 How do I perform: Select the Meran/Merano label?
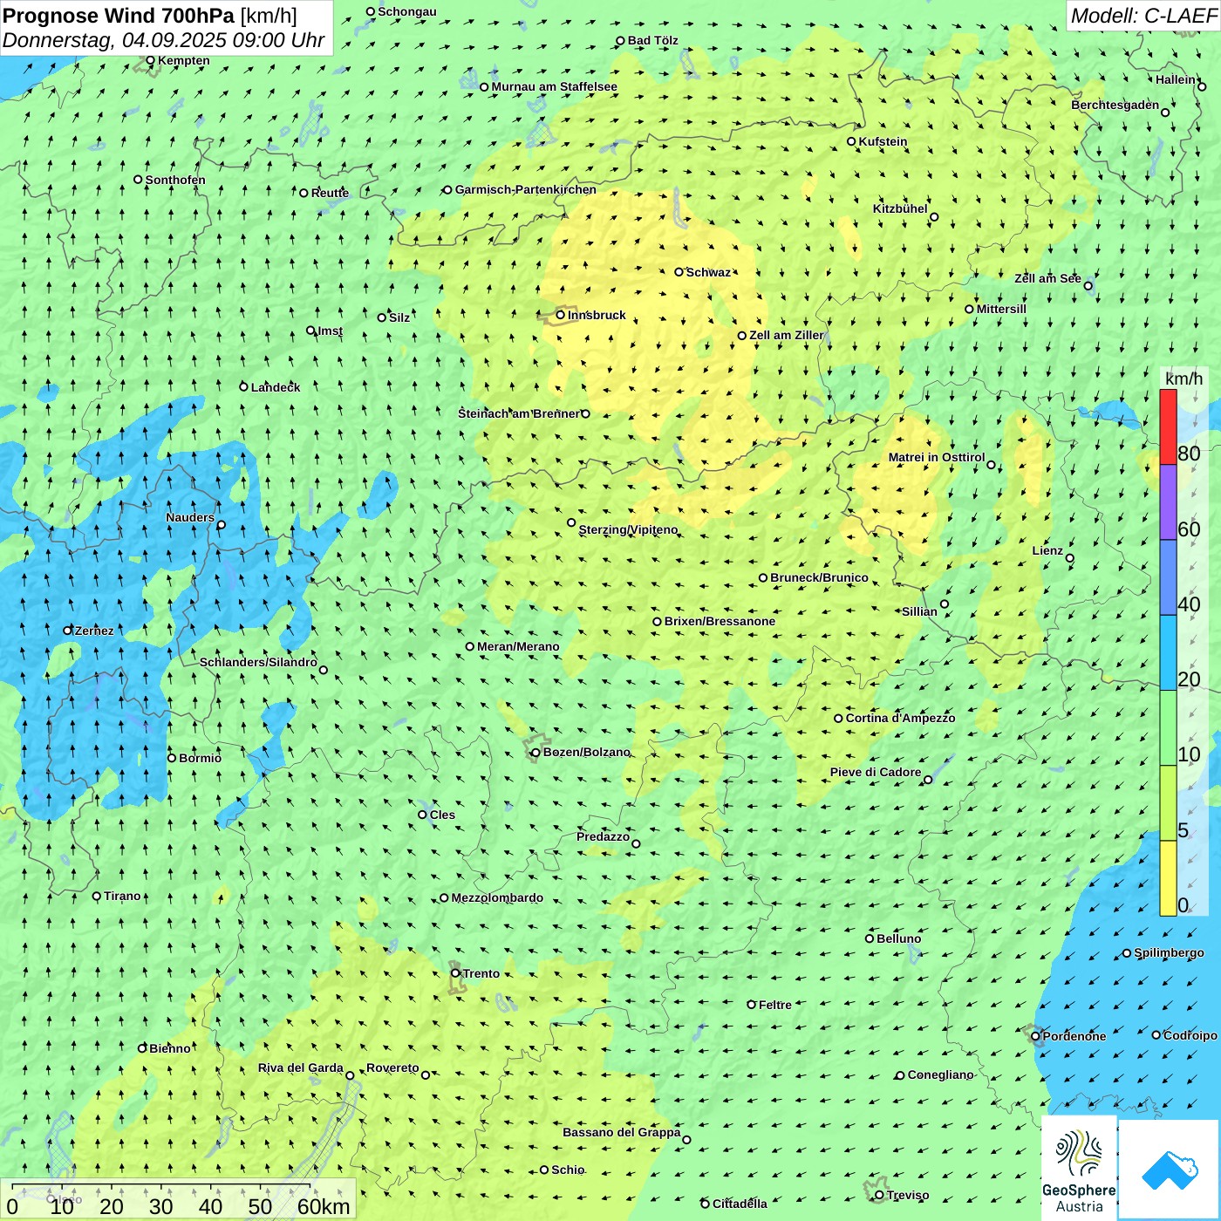pyautogui.click(x=518, y=646)
